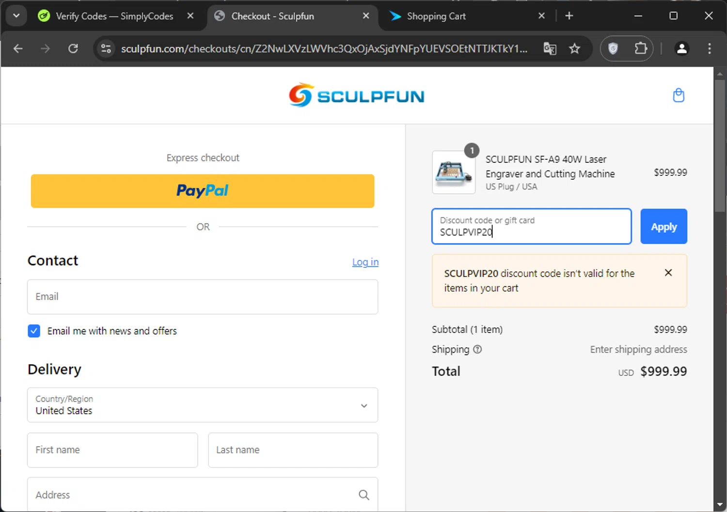Click the product title SCULPFUN SF-A9 40W

point(550,167)
